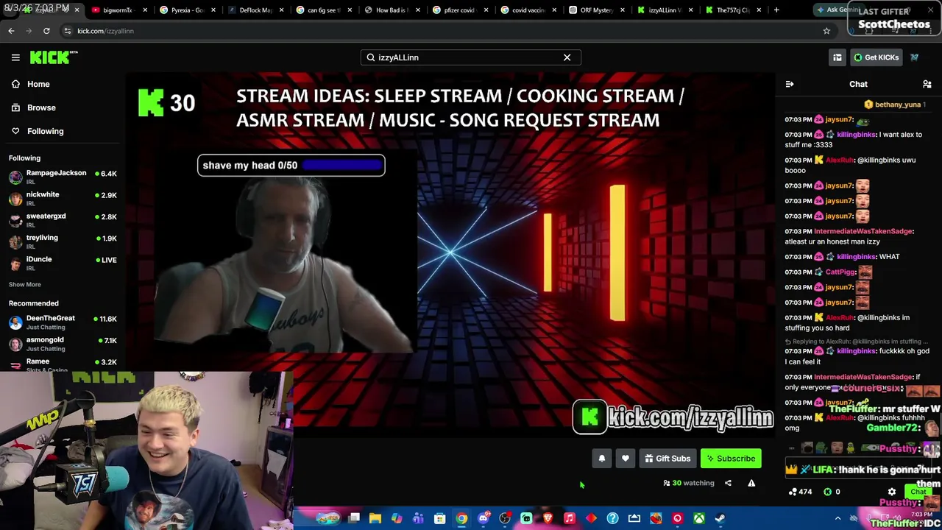This screenshot has width=942, height=530.
Task: Open the Get KICKs button
Action: click(876, 57)
